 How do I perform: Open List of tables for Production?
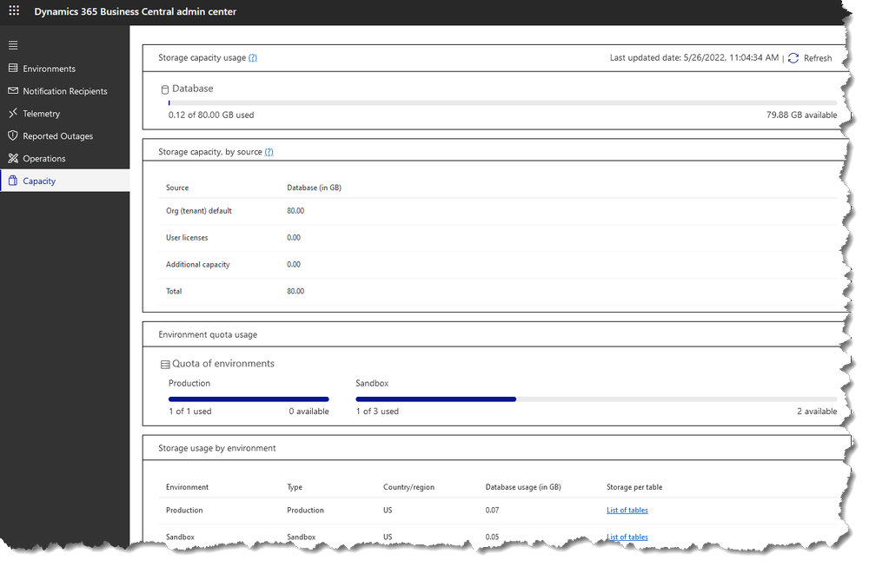click(627, 510)
